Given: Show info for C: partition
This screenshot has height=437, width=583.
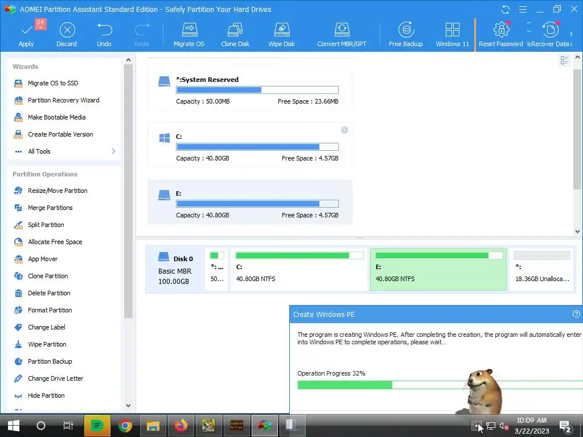Looking at the screenshot, I should [x=344, y=130].
